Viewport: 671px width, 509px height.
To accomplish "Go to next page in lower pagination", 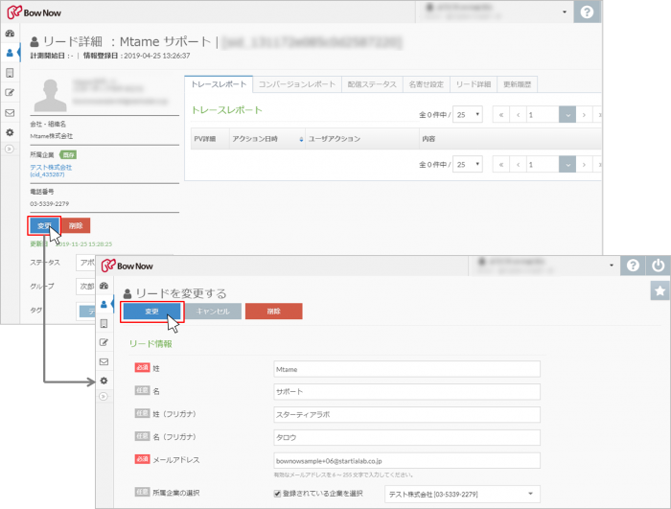I will point(584,164).
